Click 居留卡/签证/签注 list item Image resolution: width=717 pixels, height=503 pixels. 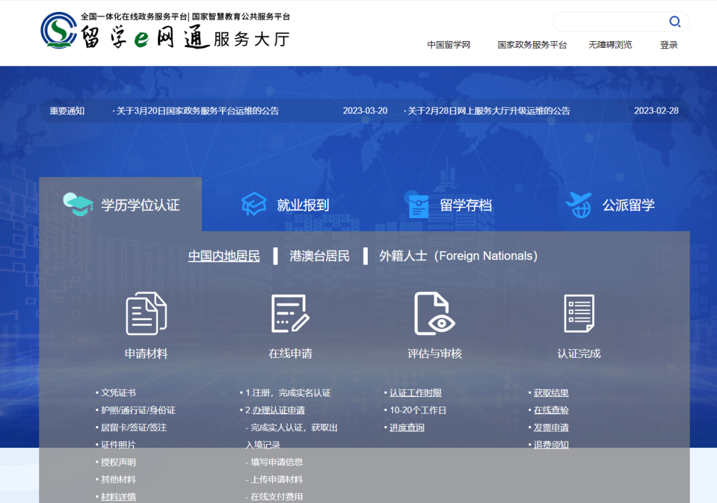pyautogui.click(x=134, y=427)
